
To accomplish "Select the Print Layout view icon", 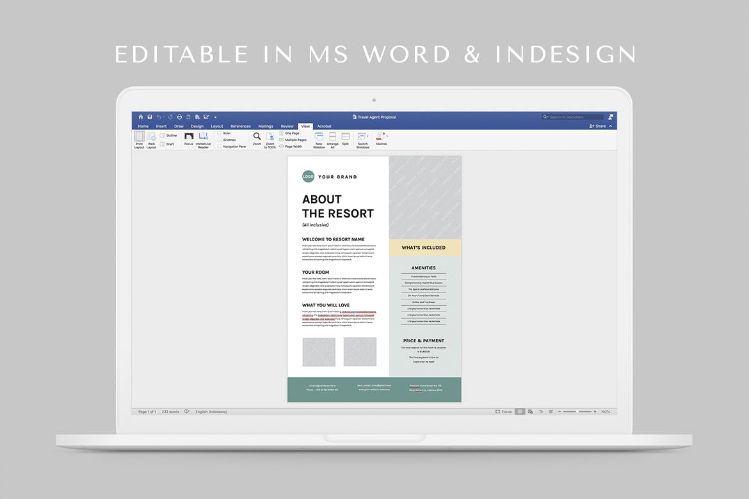I will pyautogui.click(x=139, y=137).
